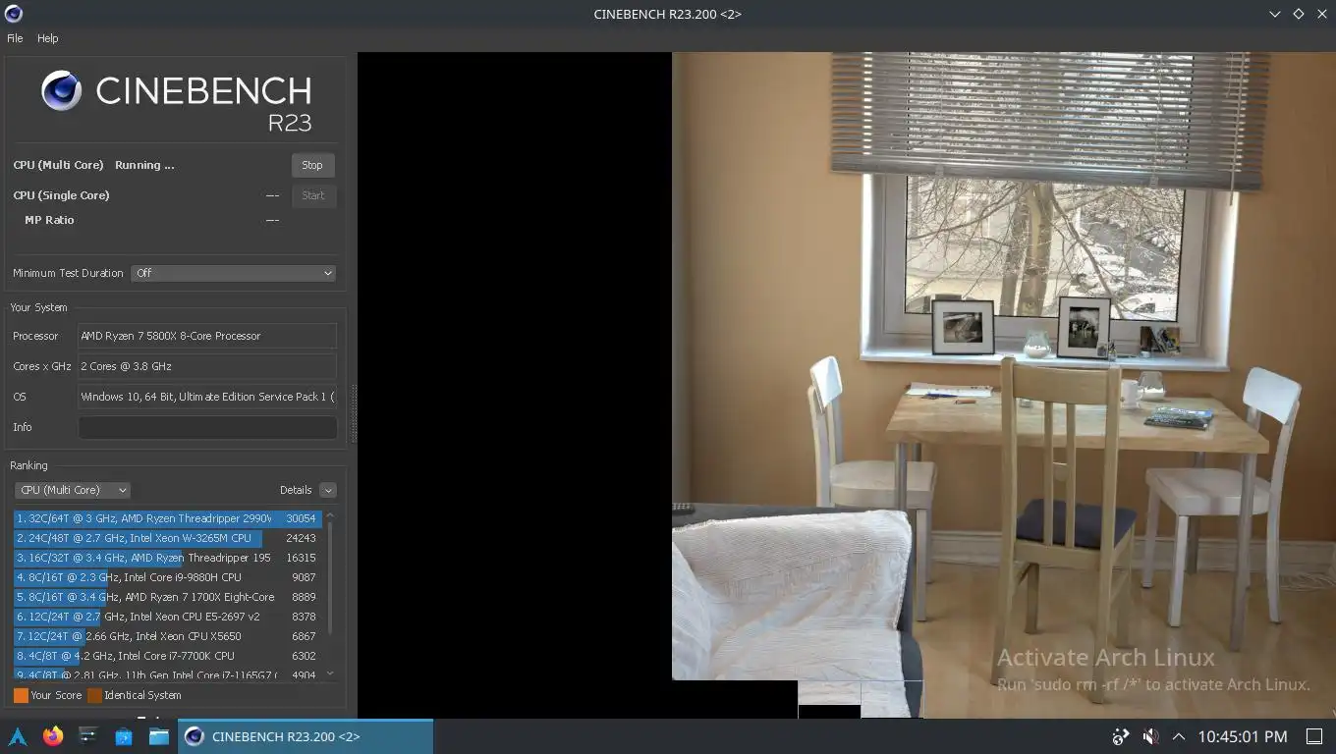The image size is (1336, 754).
Task: Select ranking row Threadripper 2990W
Action: click(167, 518)
